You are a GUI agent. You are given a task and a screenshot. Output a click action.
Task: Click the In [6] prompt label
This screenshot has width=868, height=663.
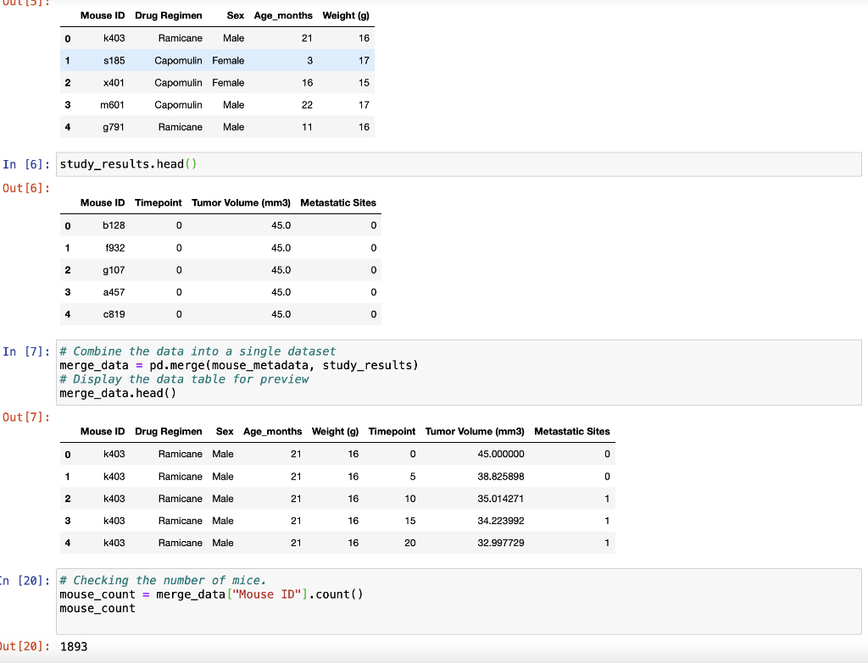click(26, 164)
